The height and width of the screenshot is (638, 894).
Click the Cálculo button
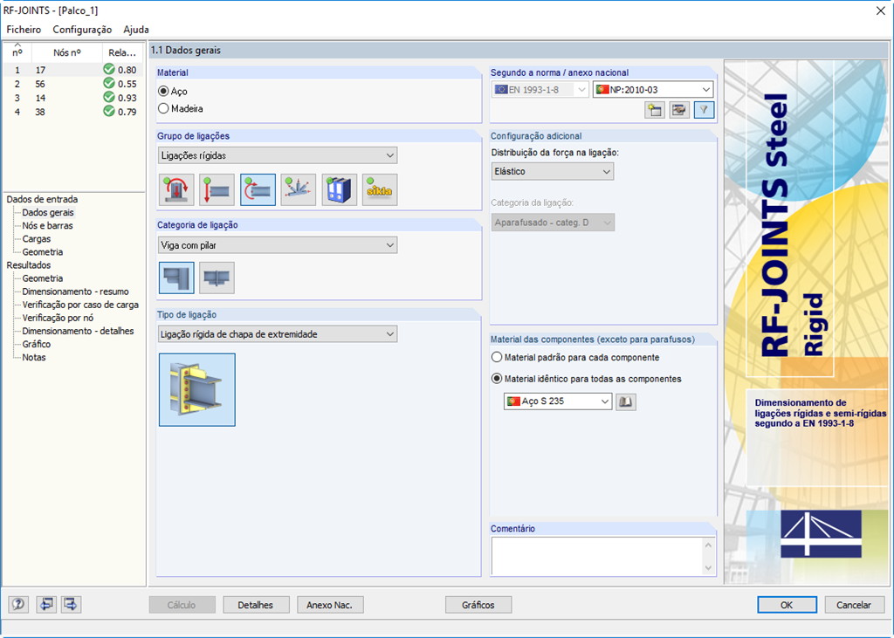point(182,605)
